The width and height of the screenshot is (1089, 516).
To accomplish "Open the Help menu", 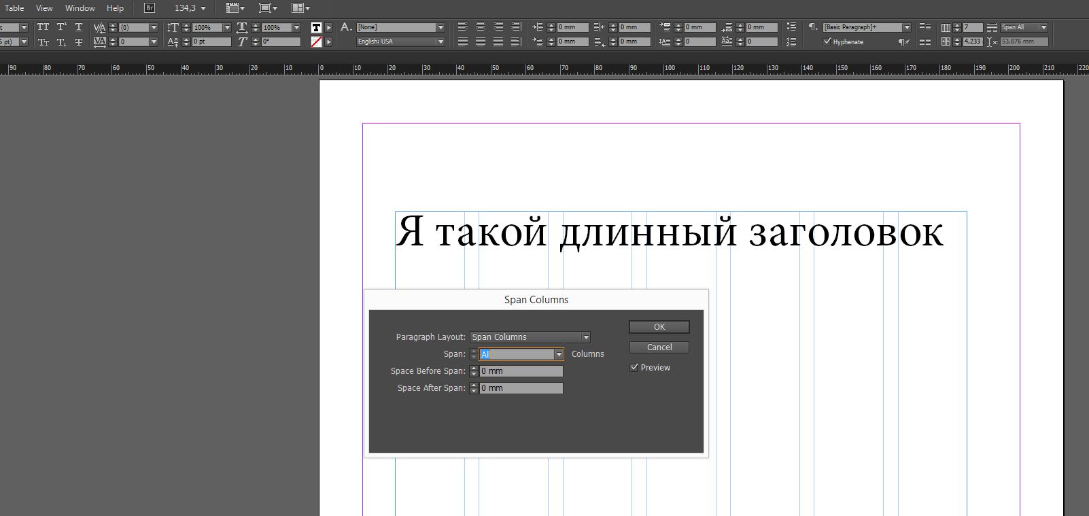I will click(x=115, y=8).
